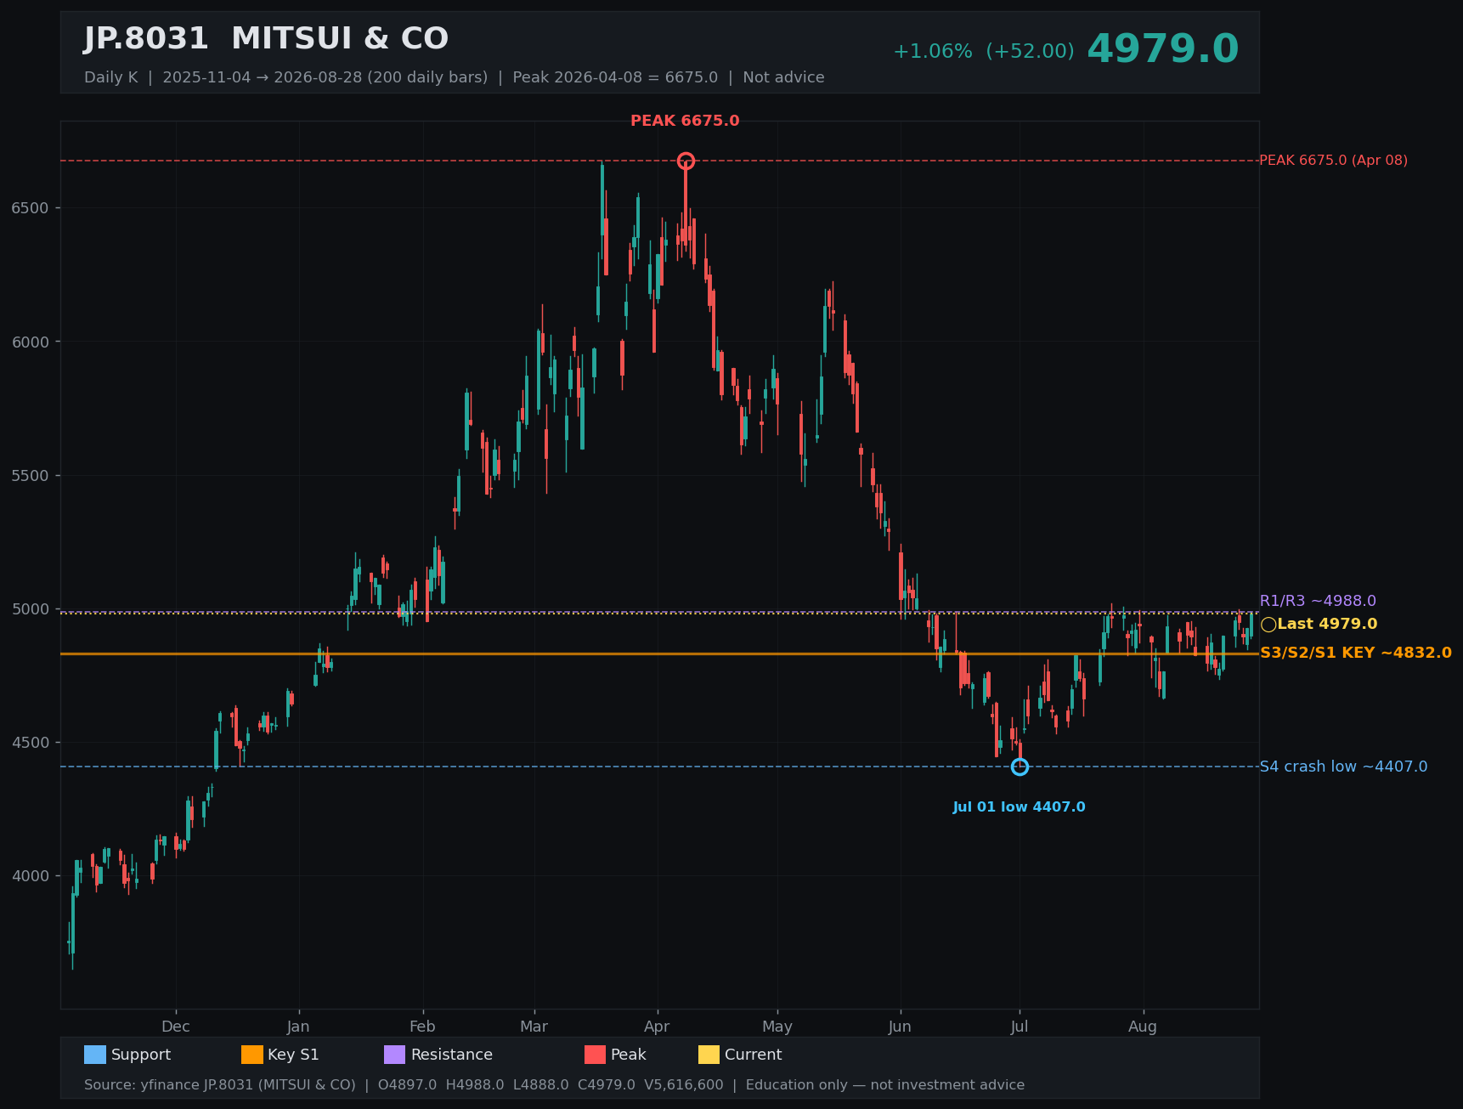Click the Dec month label on the x-axis
This screenshot has height=1109, width=1463.
click(x=176, y=1027)
